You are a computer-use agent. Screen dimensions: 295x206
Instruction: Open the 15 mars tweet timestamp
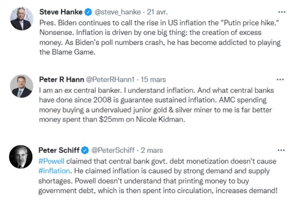[153, 80]
